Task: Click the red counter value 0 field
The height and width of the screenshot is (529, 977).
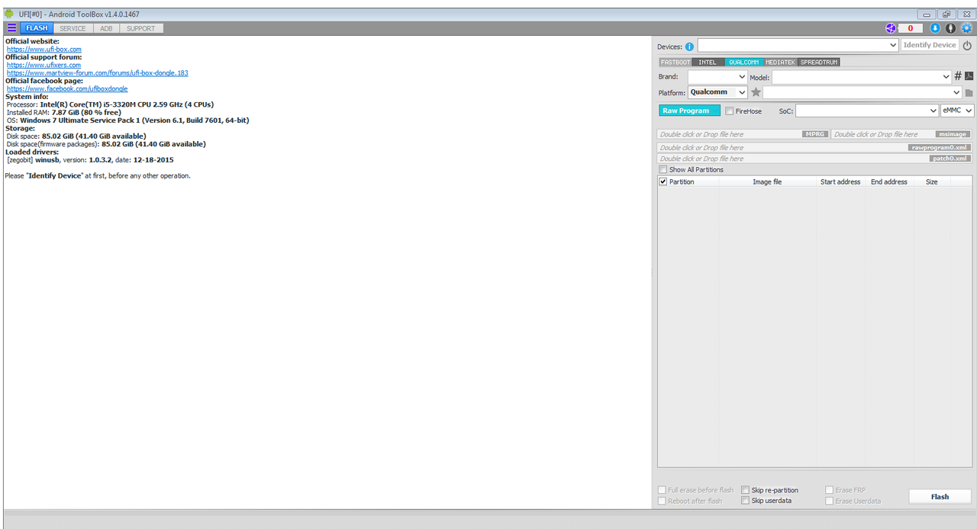Action: 910,28
